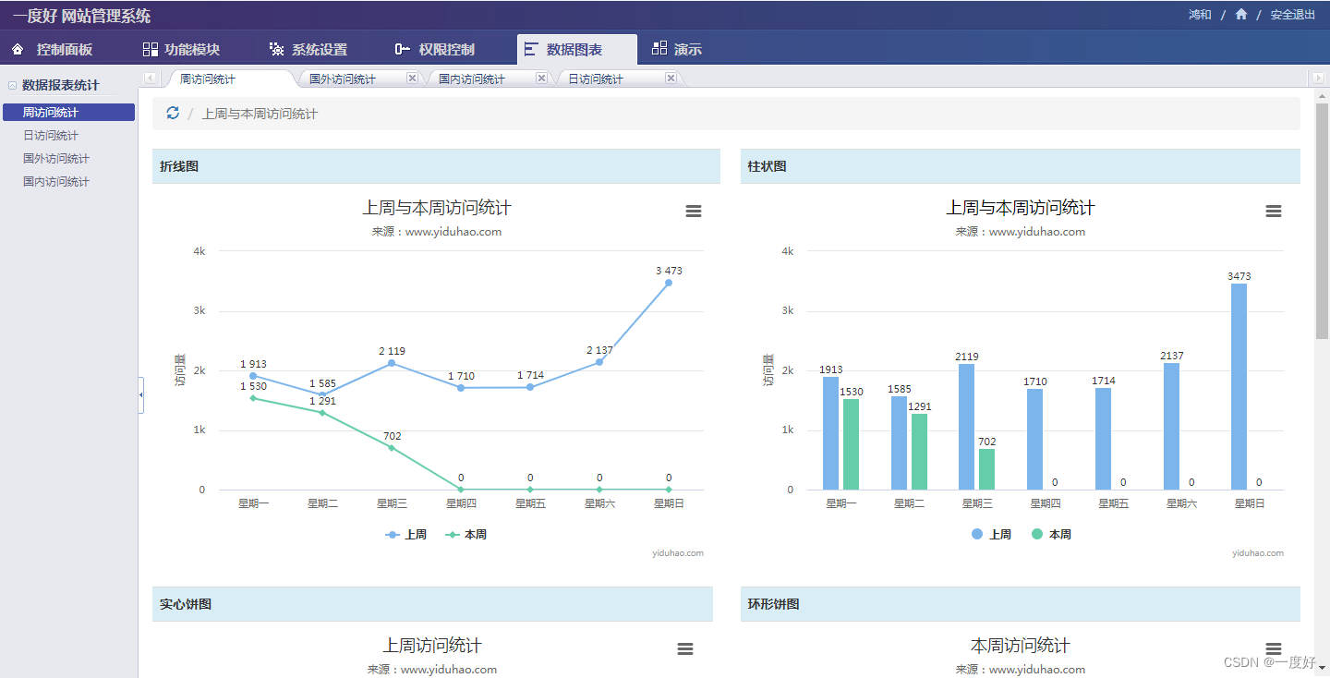The width and height of the screenshot is (1330, 678).
Task: Toggle 上周 series in bar chart legend
Action: [991, 535]
